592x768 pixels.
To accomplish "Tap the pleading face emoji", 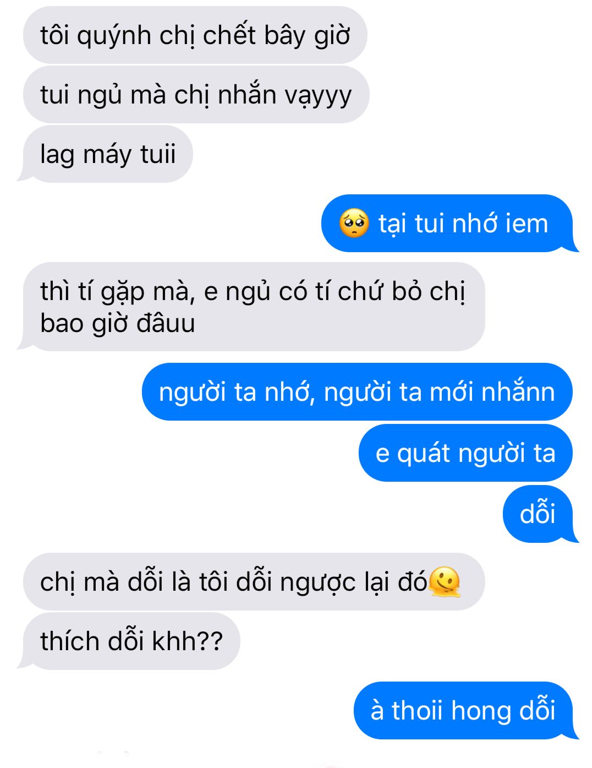I will point(354,223).
